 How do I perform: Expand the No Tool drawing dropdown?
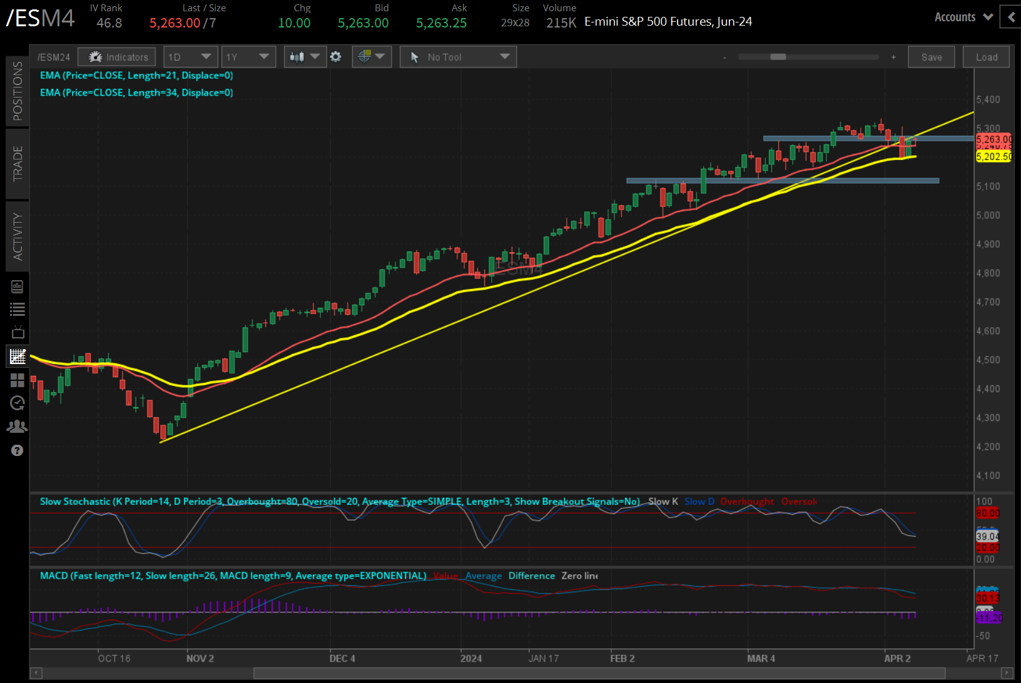[x=458, y=57]
